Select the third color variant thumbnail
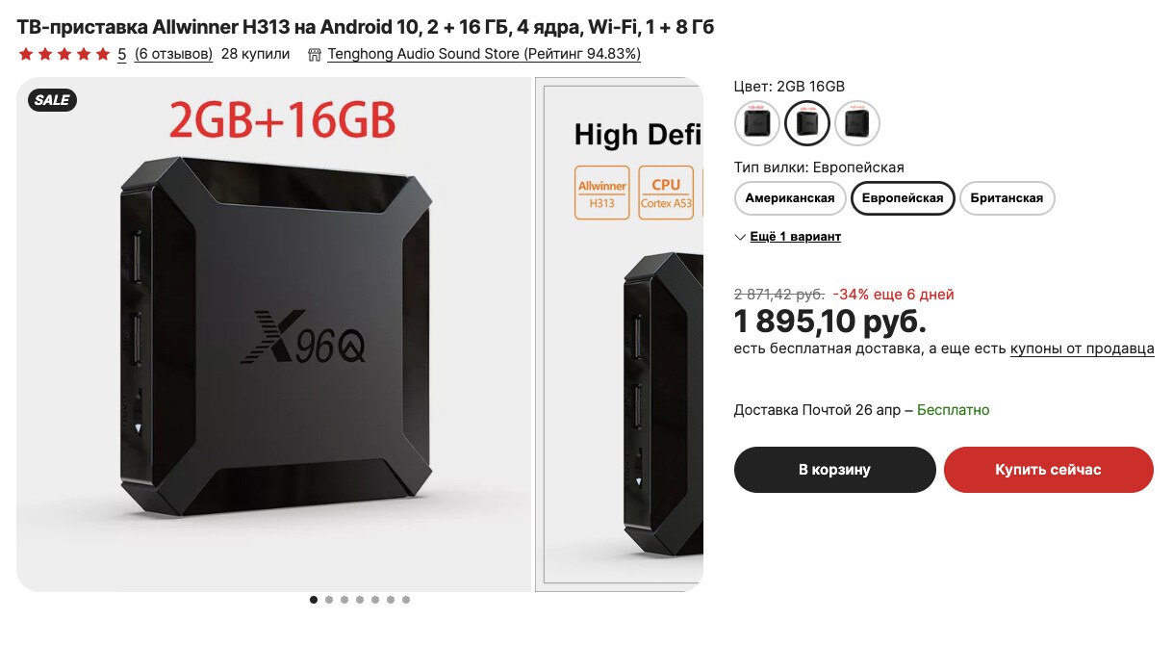 pos(857,123)
